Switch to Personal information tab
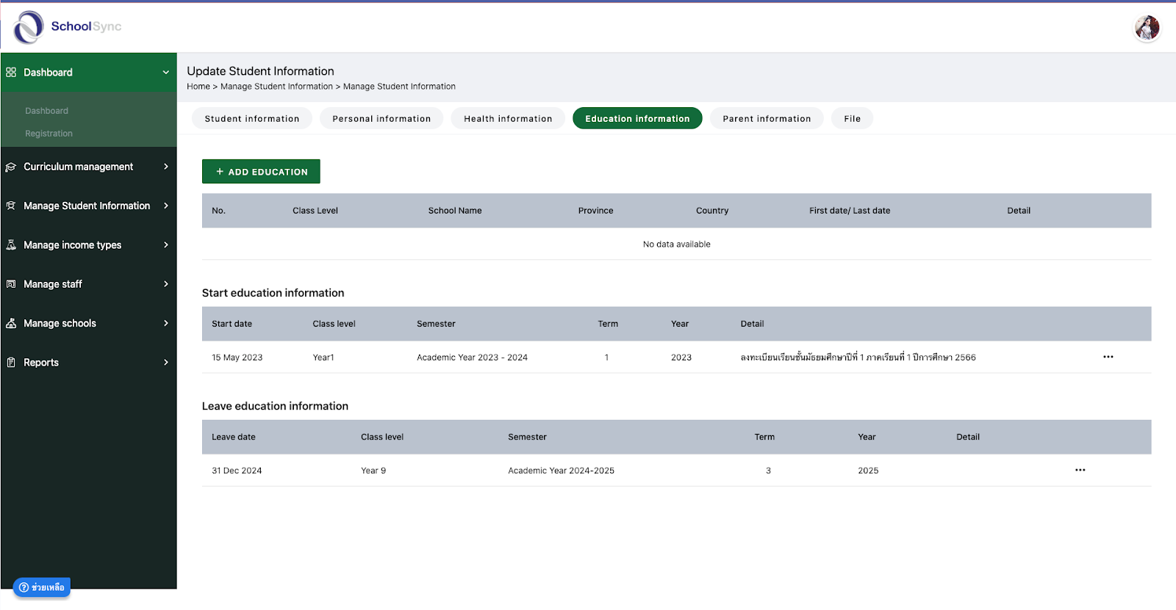 click(381, 118)
